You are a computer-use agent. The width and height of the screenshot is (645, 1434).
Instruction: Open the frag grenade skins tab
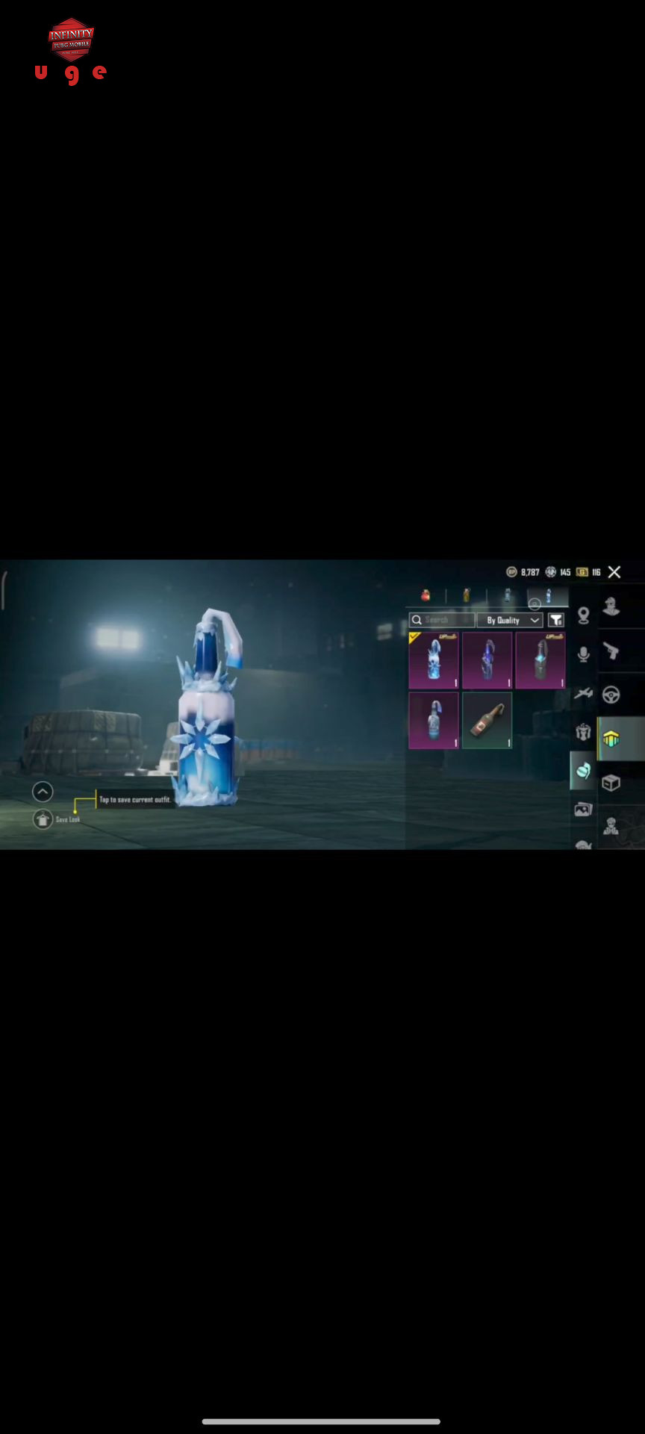coord(426,595)
